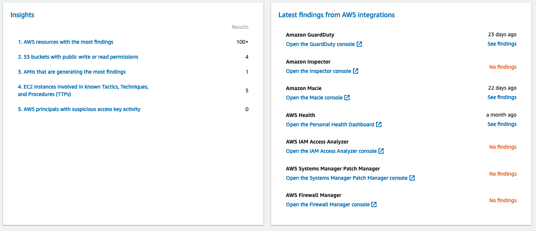The width and height of the screenshot is (536, 231).
Task: Click the Amazon Macie title
Action: (304, 88)
